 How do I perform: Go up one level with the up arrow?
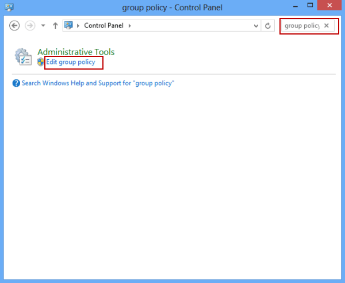[x=55, y=26]
